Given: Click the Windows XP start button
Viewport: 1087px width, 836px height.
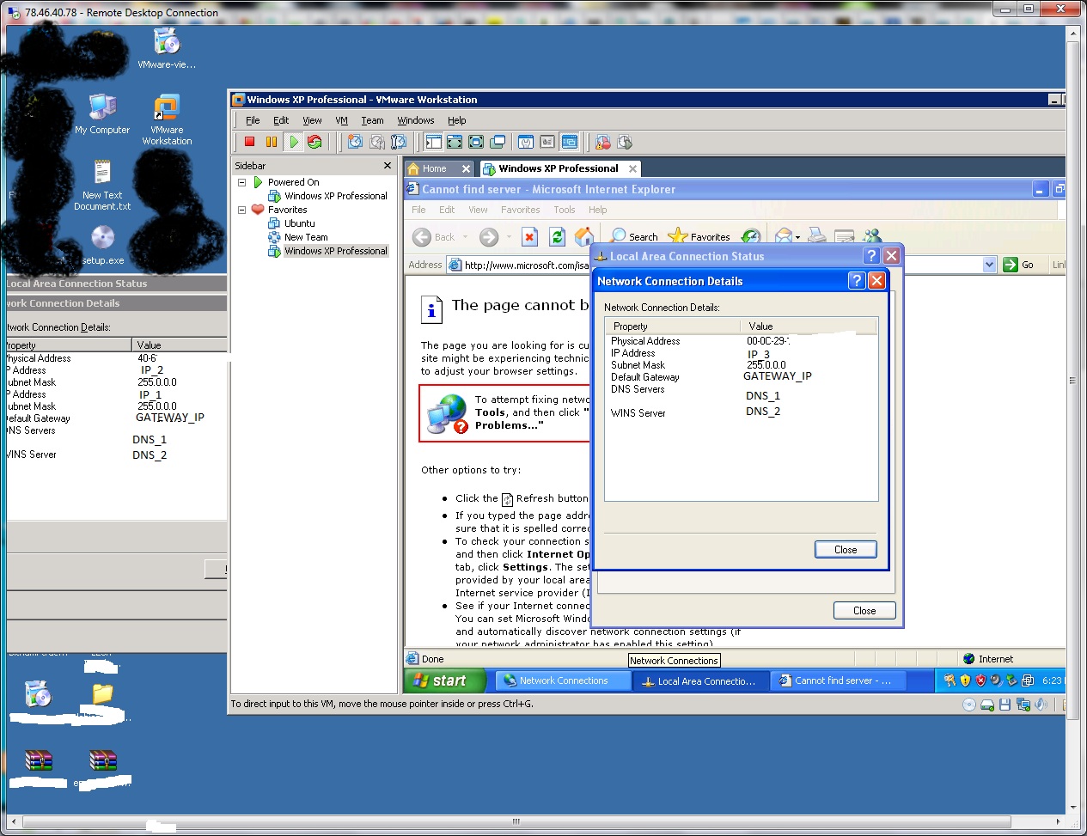Looking at the screenshot, I should coord(444,680).
